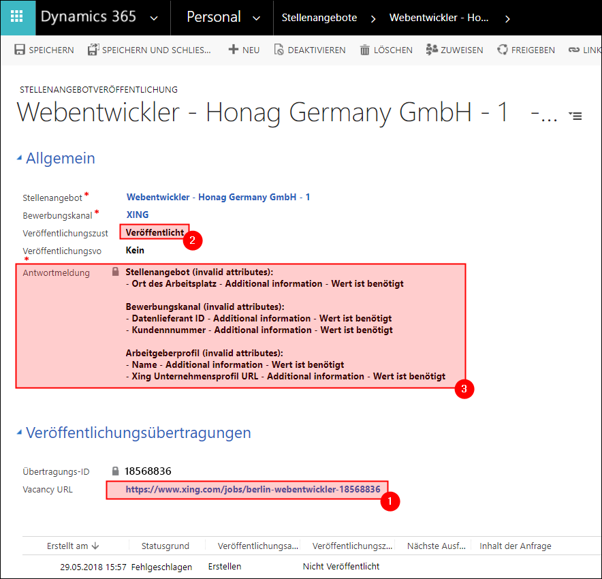Open the xing.com Vacancy URL link
This screenshot has height=579, width=602.
253,489
